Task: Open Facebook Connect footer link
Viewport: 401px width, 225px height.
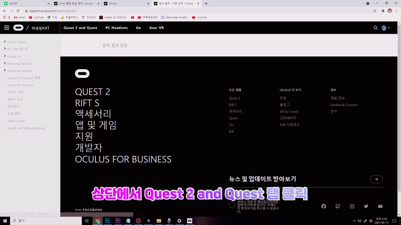Action: pyautogui.click(x=344, y=105)
